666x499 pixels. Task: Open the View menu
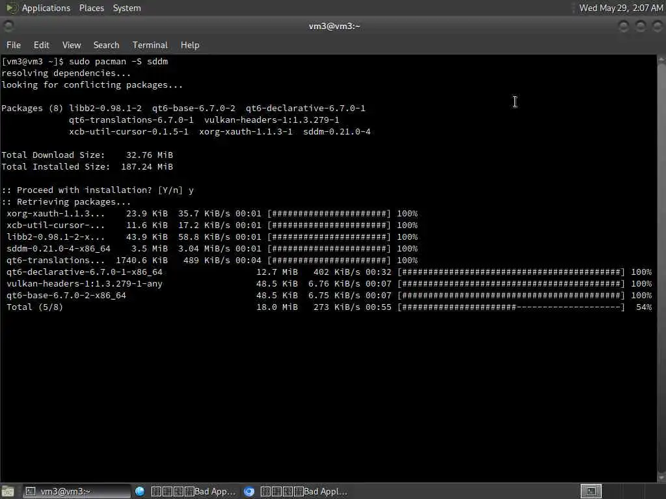(72, 45)
